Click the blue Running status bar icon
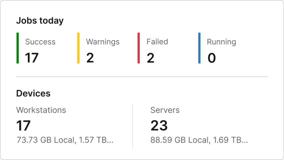This screenshot has height=160, width=284. coord(199,48)
